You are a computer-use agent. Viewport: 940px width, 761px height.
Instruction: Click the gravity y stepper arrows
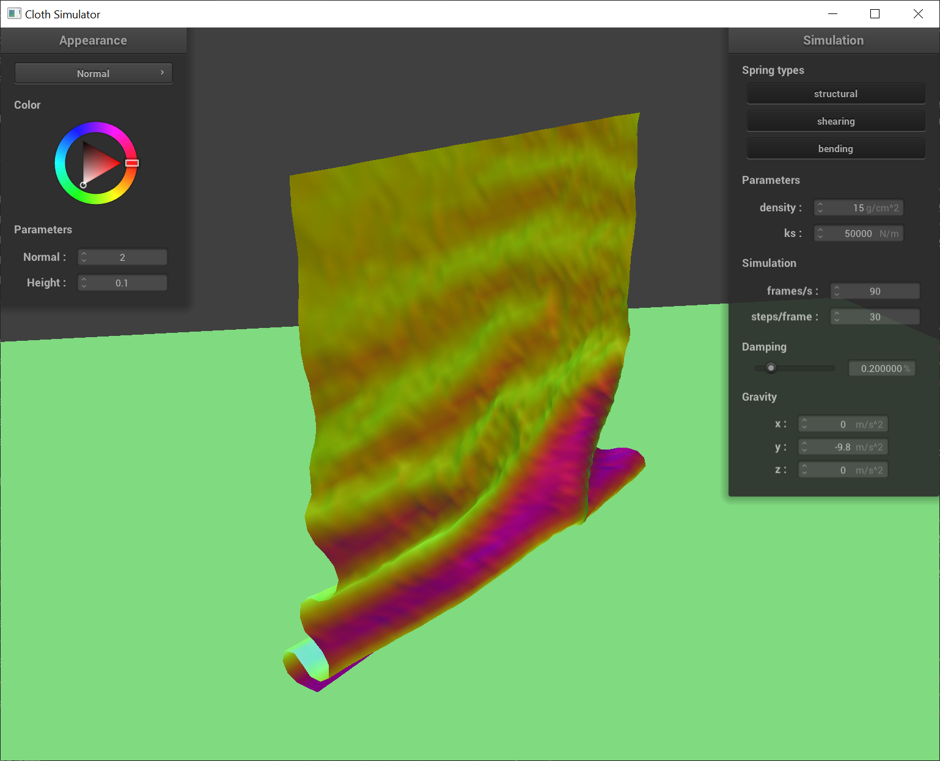[804, 447]
